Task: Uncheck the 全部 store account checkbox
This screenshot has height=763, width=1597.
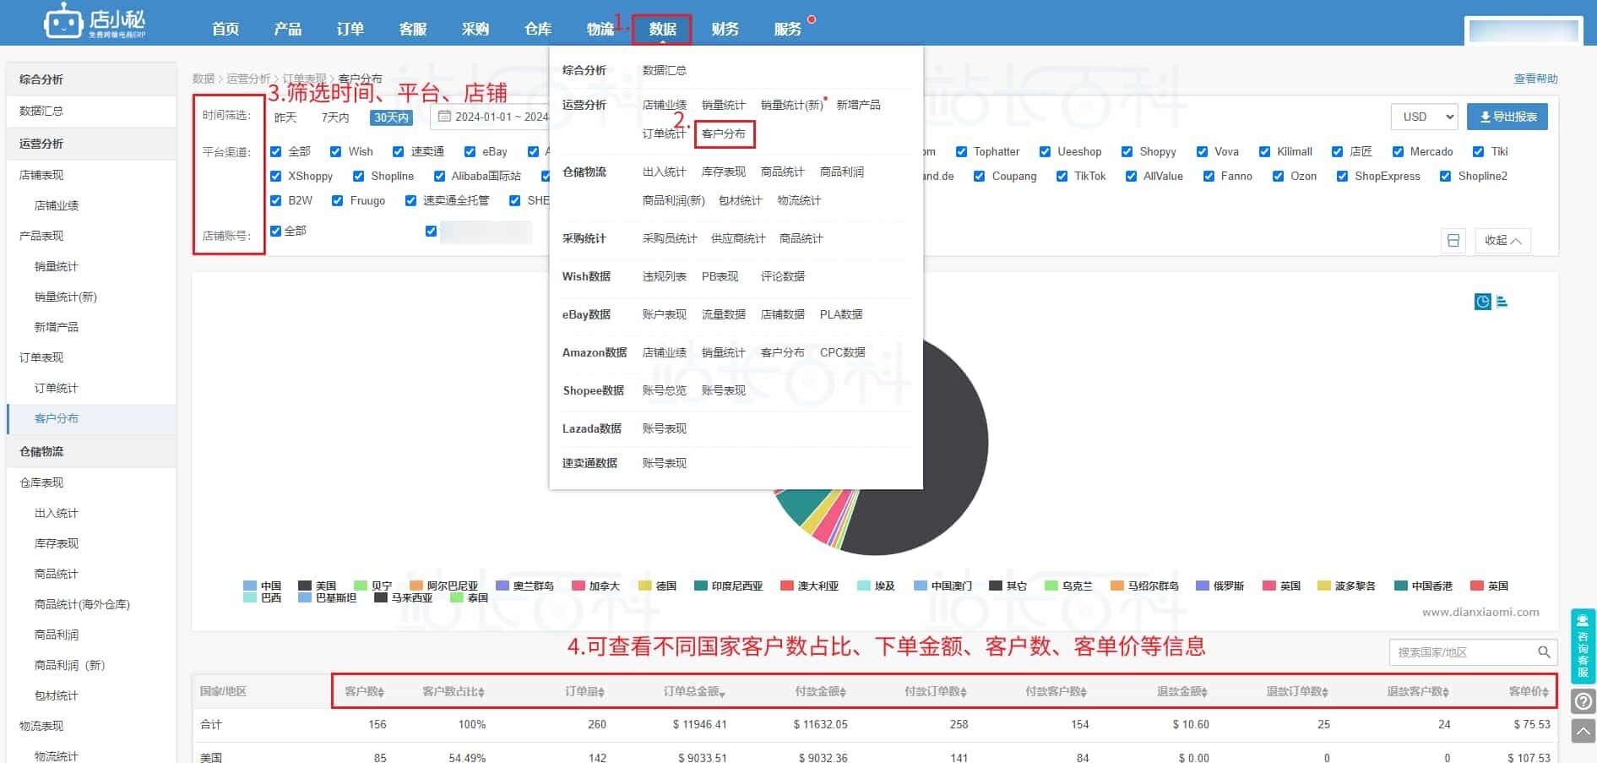Action: coord(276,231)
